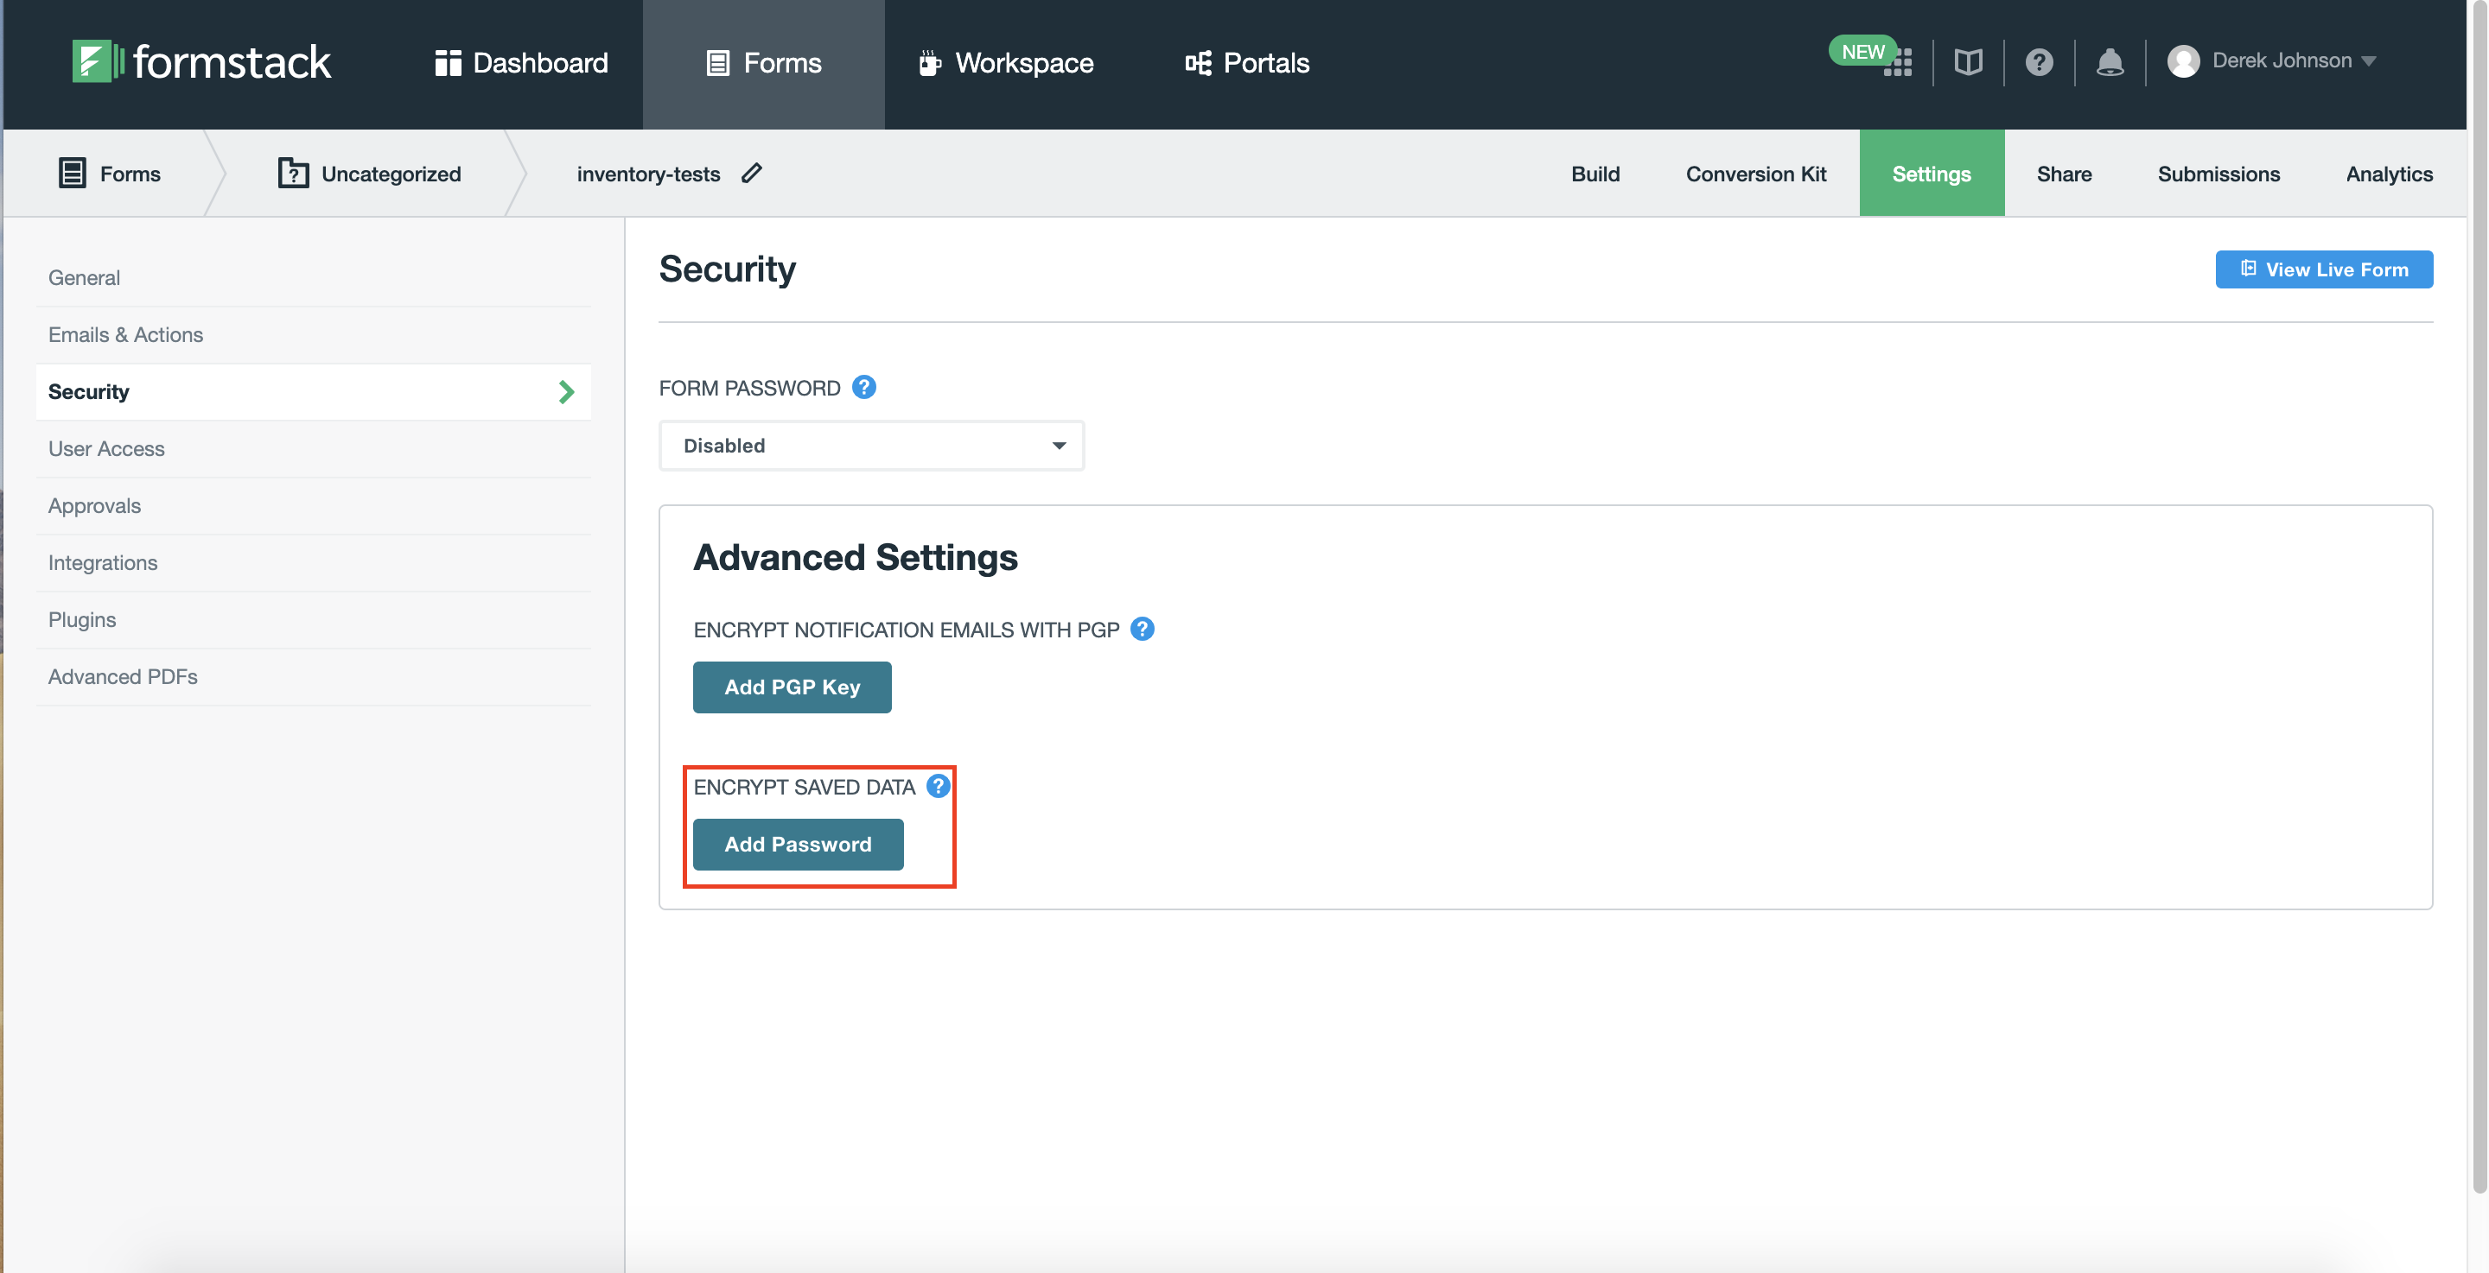This screenshot has width=2489, height=1273.
Task: Open notifications bell icon
Action: 2110,62
